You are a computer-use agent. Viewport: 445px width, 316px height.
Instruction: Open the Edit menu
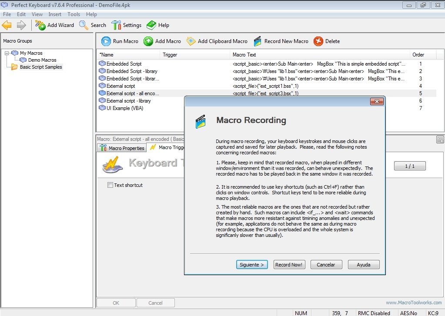21,14
